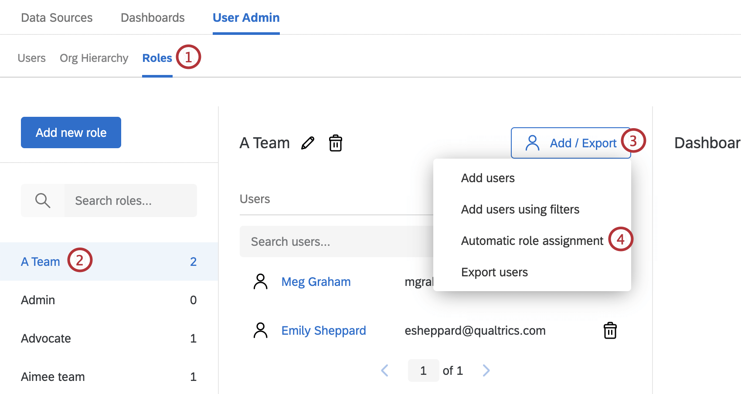Screen dimensions: 741x394
Task: Select the Admin role in the list
Action: (x=37, y=300)
